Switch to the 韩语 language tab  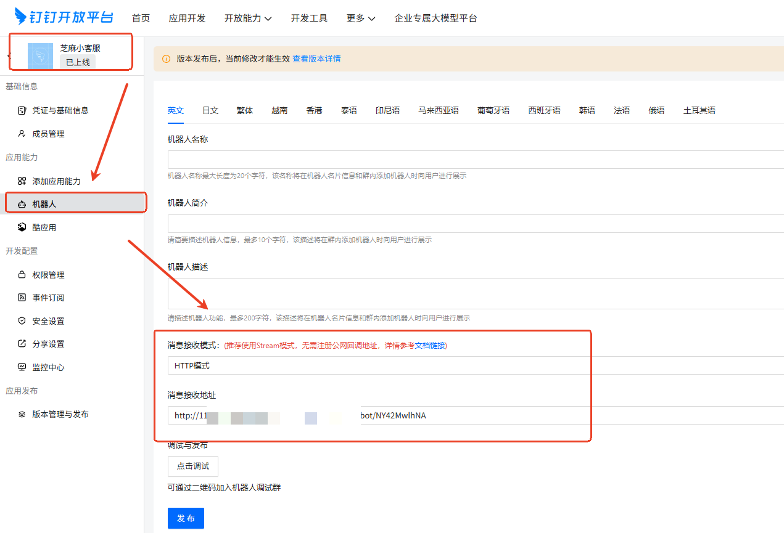587,110
